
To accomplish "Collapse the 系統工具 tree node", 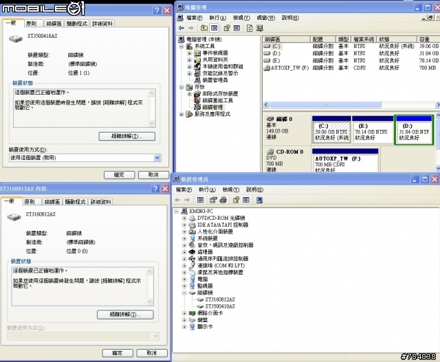I will 181,46.
